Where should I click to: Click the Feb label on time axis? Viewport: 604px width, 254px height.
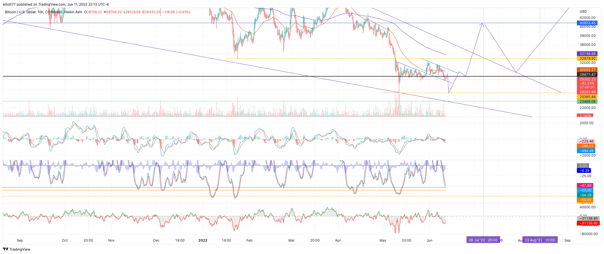249,240
